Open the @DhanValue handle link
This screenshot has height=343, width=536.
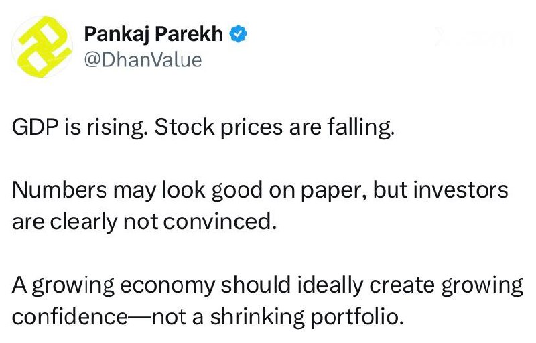pos(143,60)
